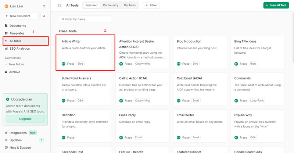
Task: Click Frase logo on Email Writer card
Action: (179, 138)
